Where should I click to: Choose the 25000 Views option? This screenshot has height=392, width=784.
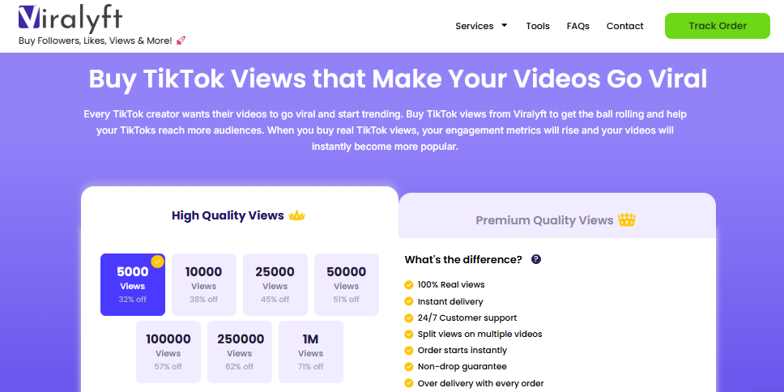(x=275, y=284)
